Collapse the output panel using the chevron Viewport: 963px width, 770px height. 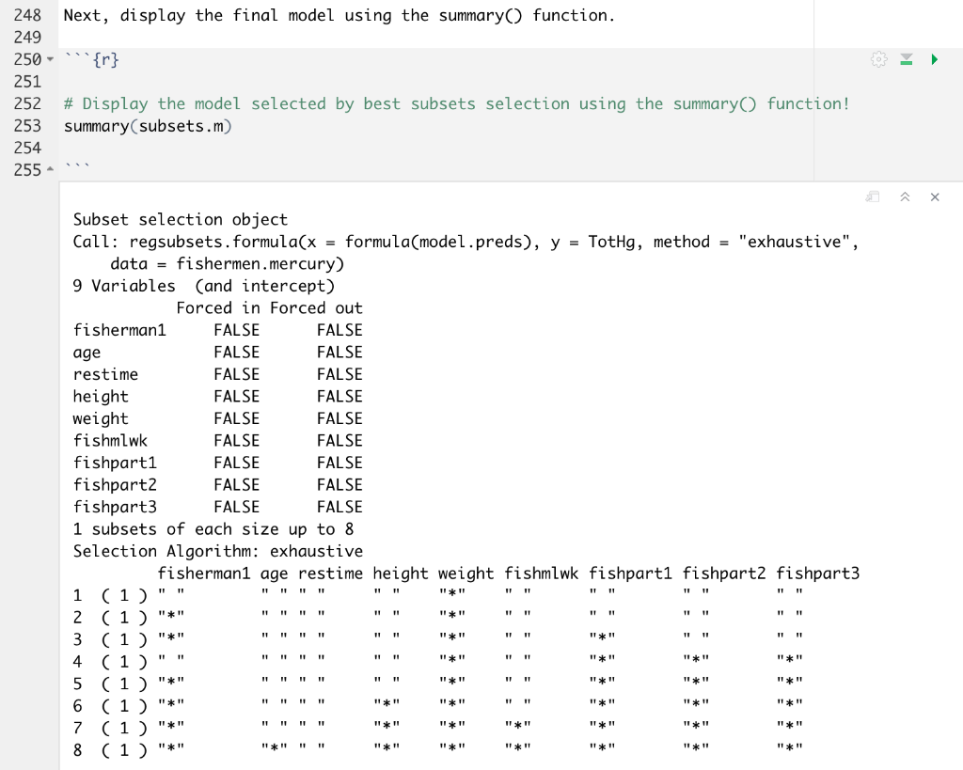pos(905,197)
